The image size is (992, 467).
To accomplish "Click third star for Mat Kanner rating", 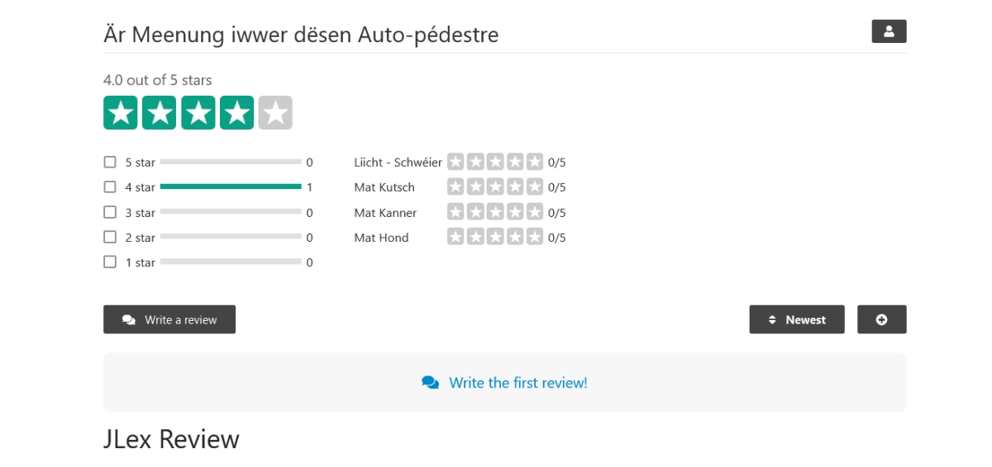I will (x=495, y=212).
